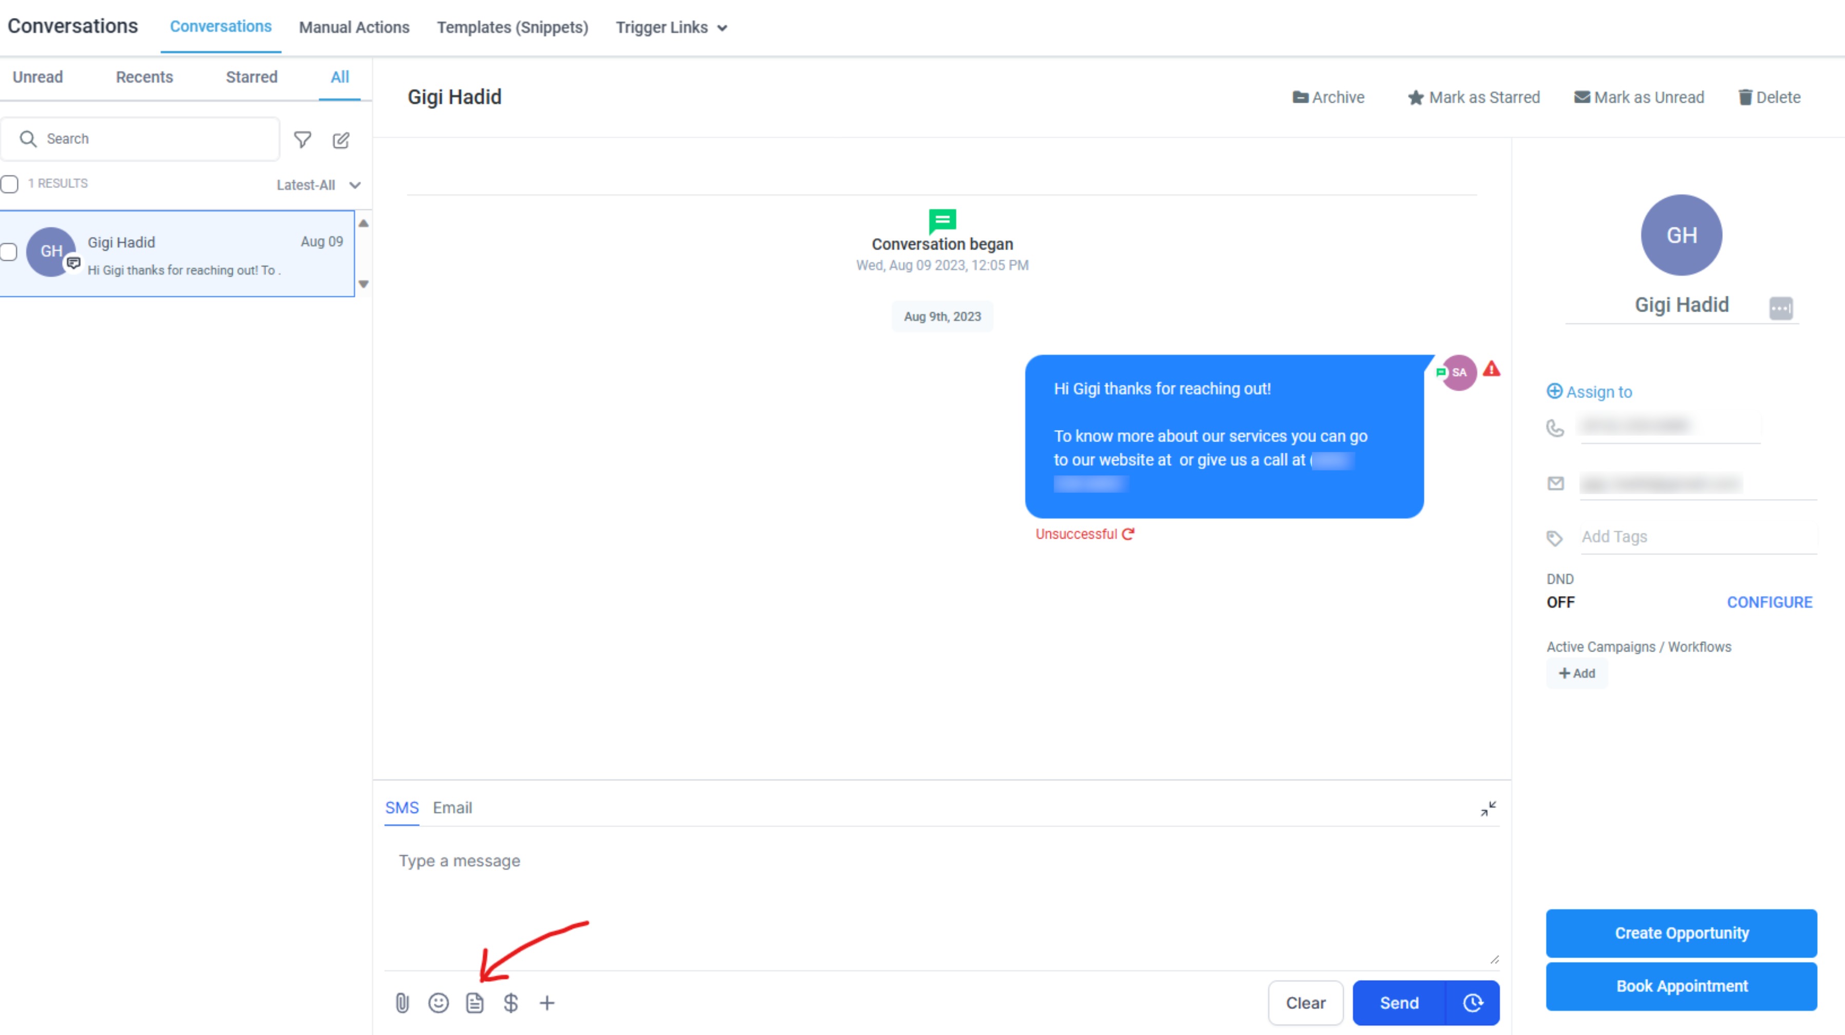
Task: Click the contact phone number field
Action: 1669,427
